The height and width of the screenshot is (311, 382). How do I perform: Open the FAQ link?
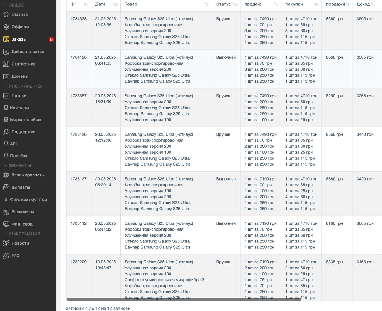click(16, 256)
